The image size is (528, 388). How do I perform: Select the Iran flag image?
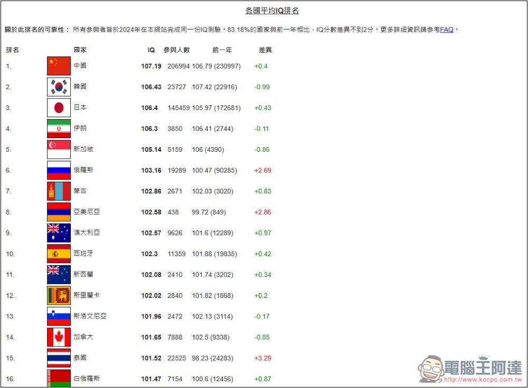click(x=59, y=129)
